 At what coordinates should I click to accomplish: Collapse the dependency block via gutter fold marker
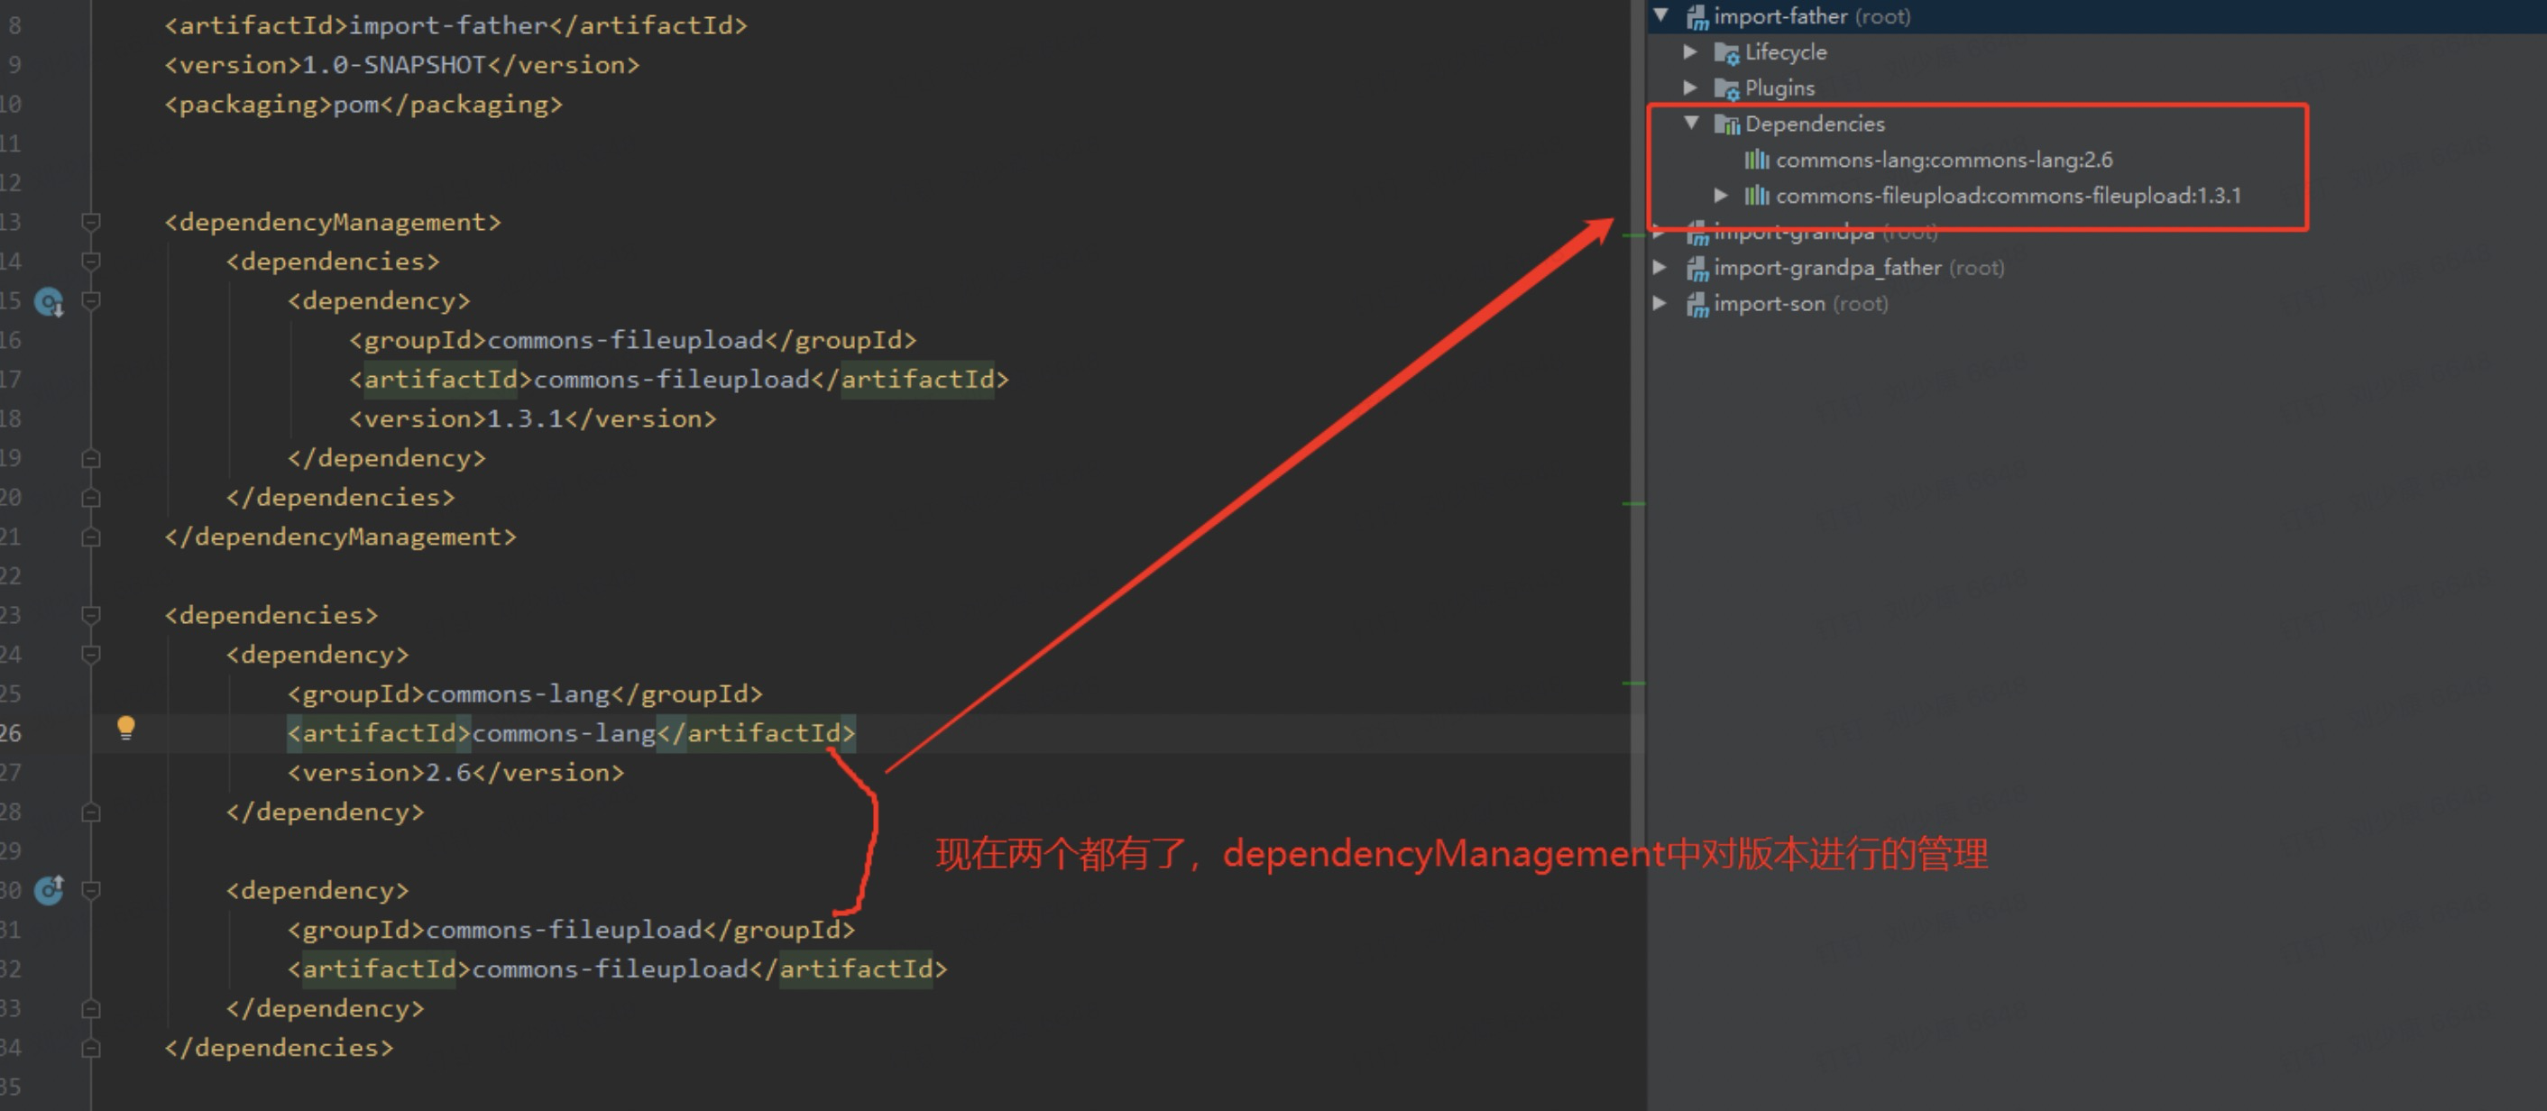tap(91, 654)
